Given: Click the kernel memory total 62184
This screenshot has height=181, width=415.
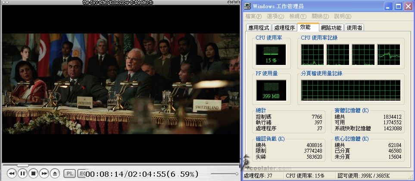Looking at the screenshot, I should tap(395, 145).
